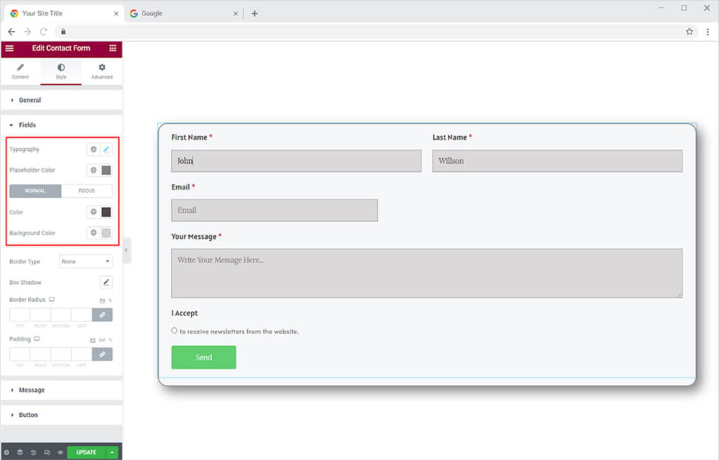Open the History icon in bottom toolbar

click(x=33, y=452)
